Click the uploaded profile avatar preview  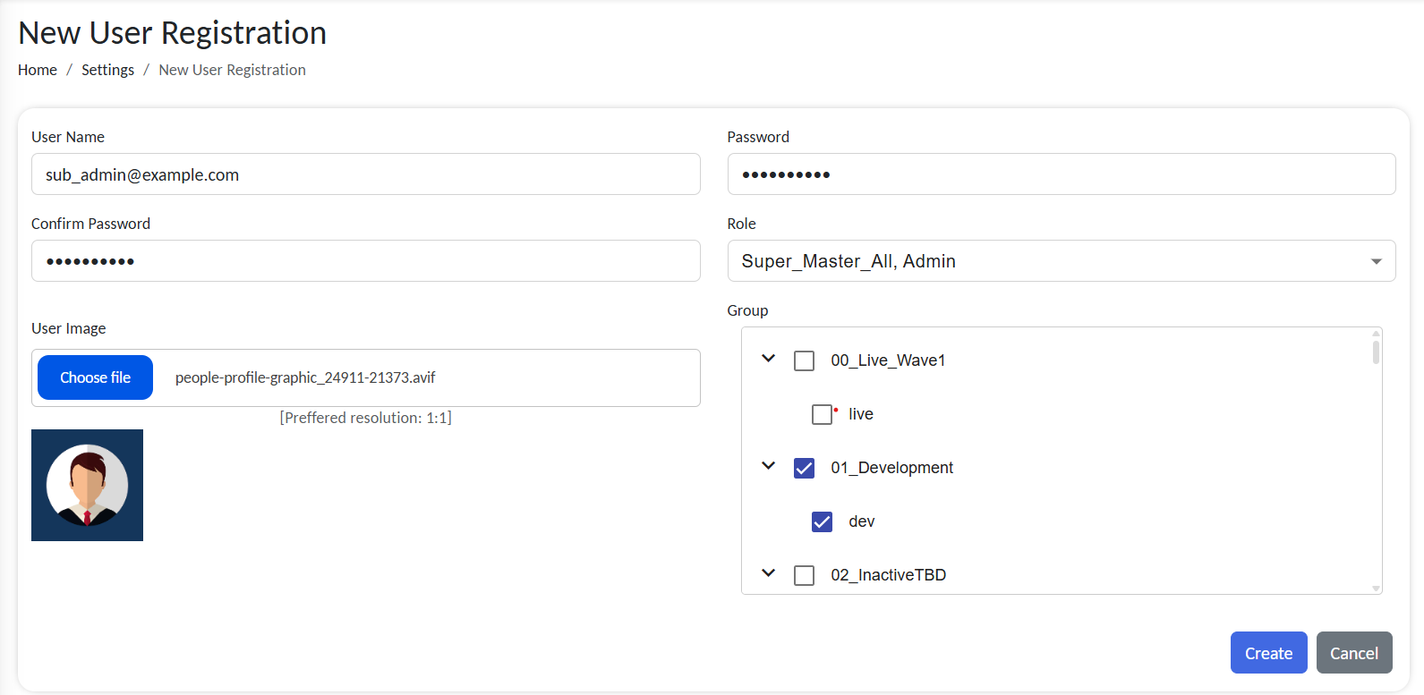tap(87, 485)
